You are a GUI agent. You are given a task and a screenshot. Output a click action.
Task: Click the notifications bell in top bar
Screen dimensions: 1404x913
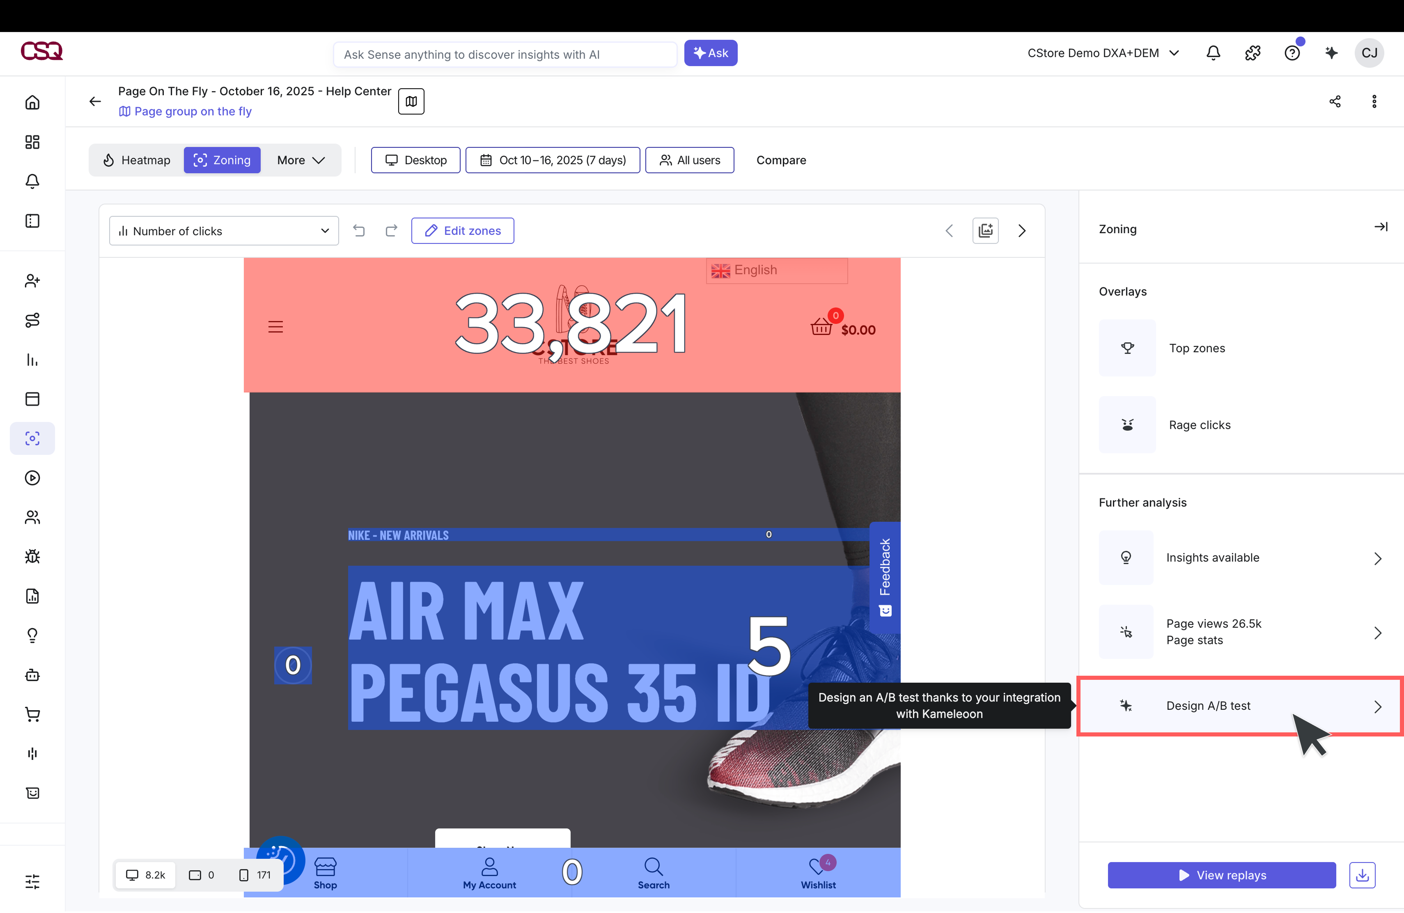click(1213, 53)
